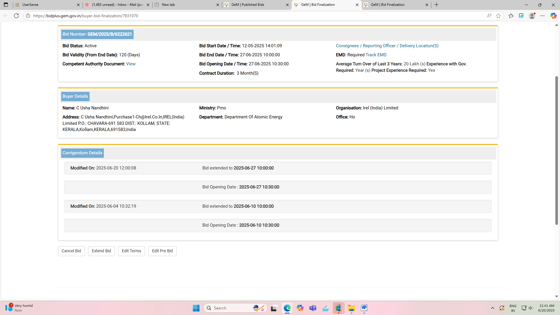Click the browser address bar URL
The image size is (560, 315).
point(86,16)
